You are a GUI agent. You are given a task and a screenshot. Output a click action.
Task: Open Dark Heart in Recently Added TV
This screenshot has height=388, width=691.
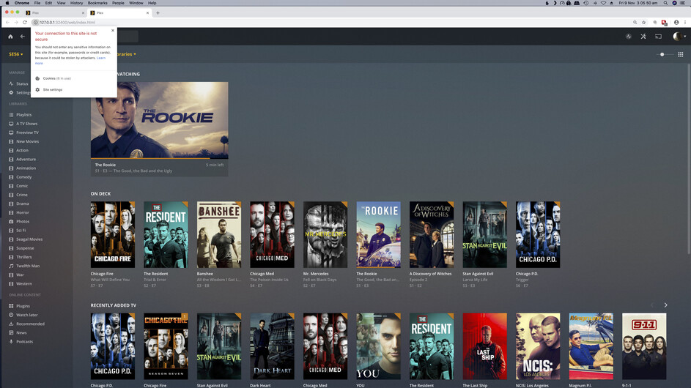[272, 346]
